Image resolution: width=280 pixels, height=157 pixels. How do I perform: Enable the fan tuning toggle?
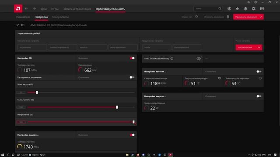pos(259,72)
